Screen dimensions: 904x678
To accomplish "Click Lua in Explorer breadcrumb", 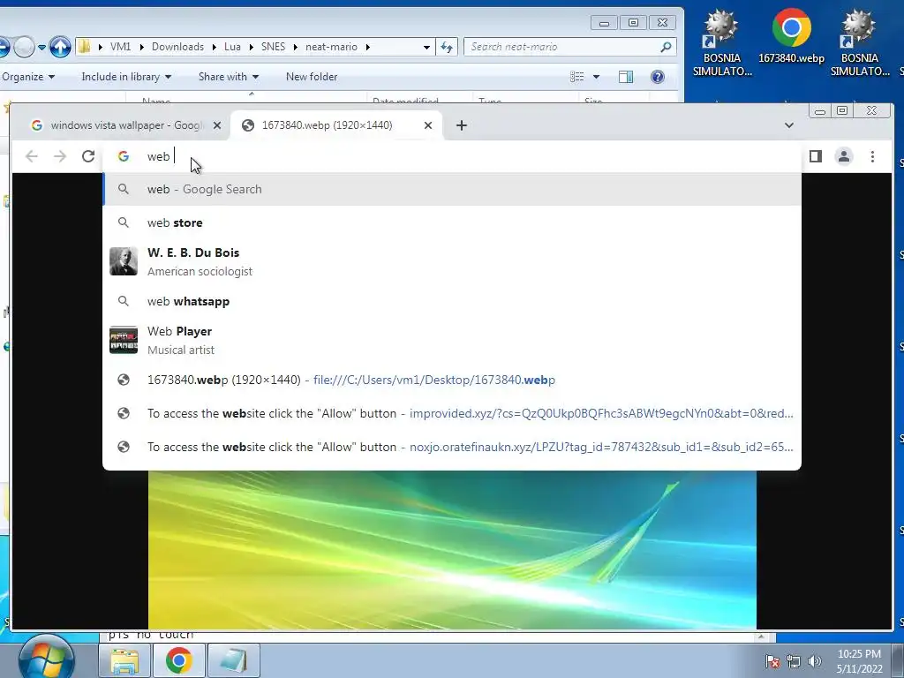I will [232, 47].
